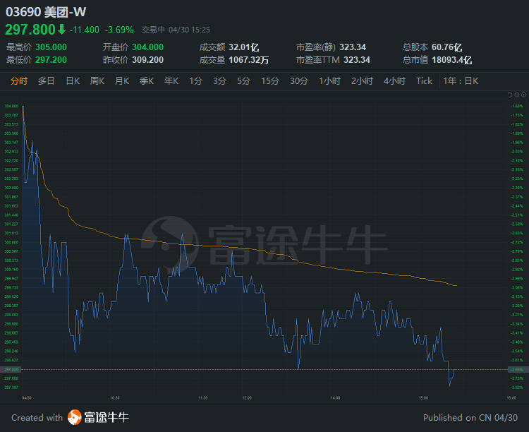The image size is (529, 432).
Task: Click the 最低价 value 297.200
Action: tap(51, 60)
